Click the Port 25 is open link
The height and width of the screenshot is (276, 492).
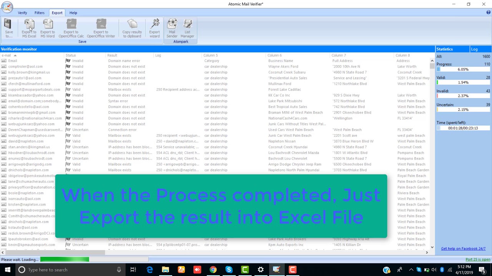pos(478,260)
